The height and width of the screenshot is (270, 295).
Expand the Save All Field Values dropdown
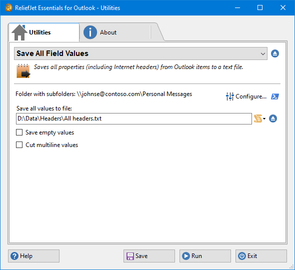click(x=140, y=53)
